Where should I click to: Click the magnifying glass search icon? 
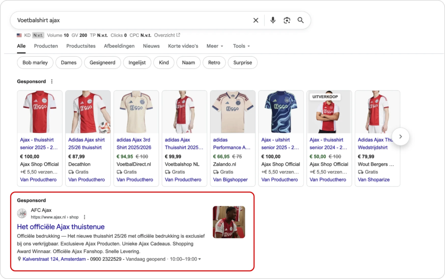point(301,20)
